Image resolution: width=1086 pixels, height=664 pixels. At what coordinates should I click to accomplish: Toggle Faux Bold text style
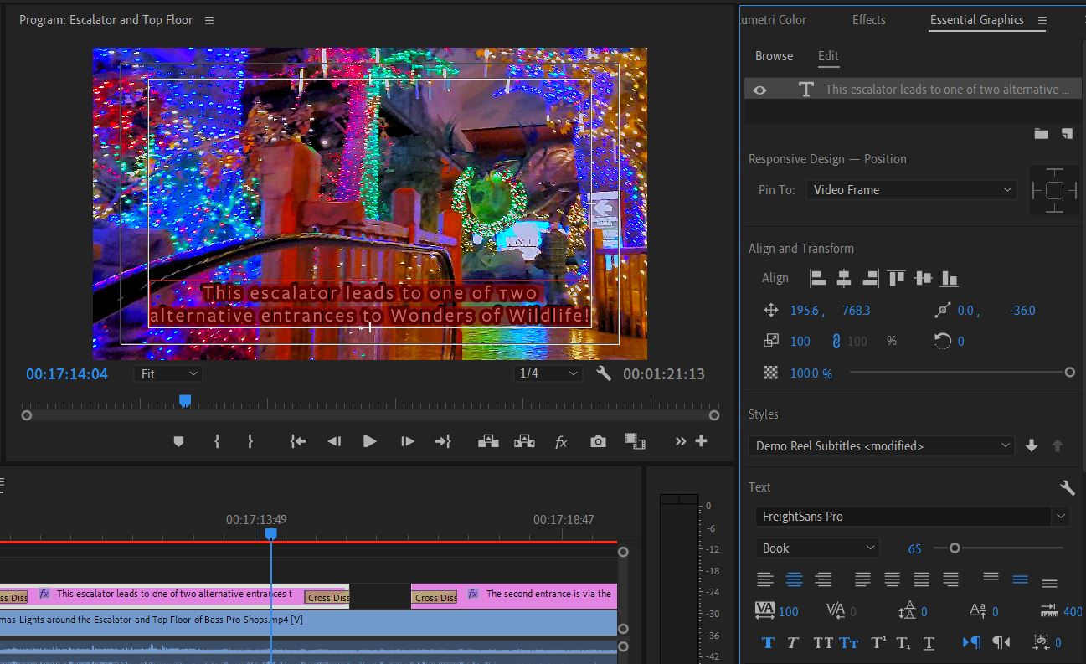[x=768, y=643]
